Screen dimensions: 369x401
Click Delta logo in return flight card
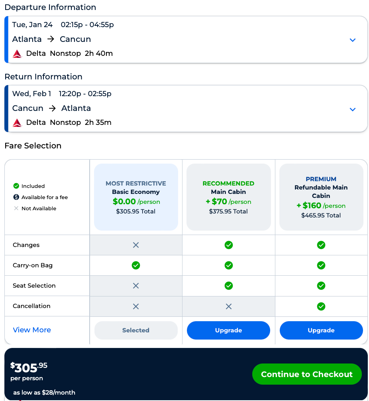click(17, 122)
